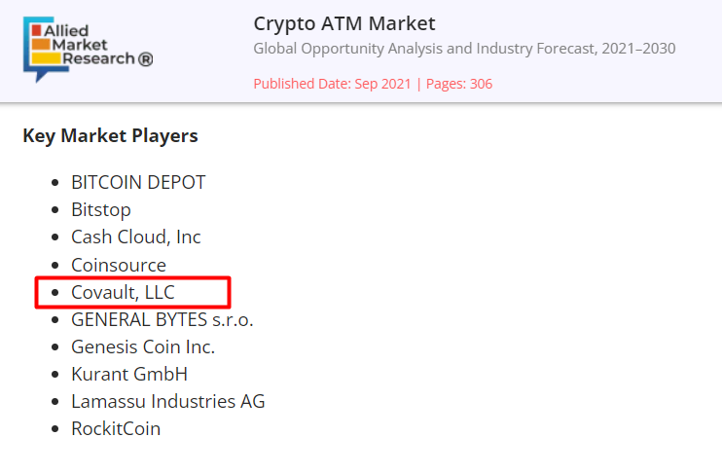
Task: Click the bullet beside RockitCoin
Action: [55, 429]
